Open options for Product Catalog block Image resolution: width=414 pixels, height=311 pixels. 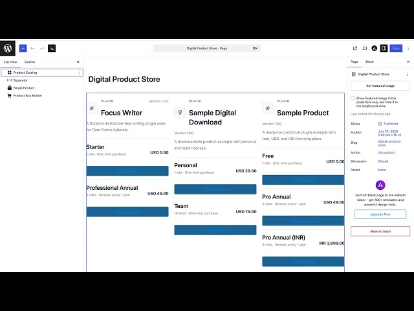(x=79, y=73)
